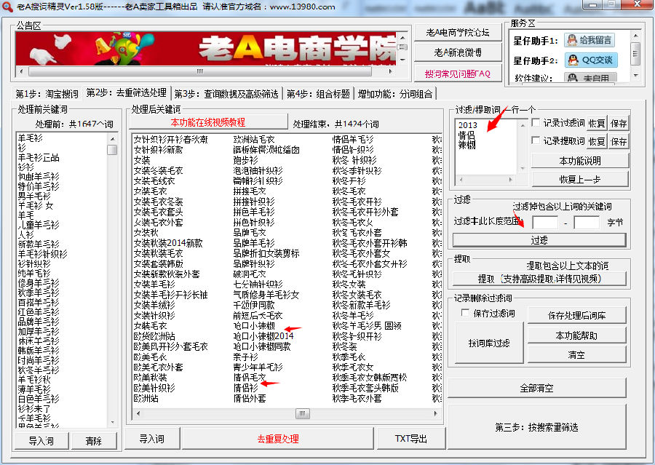Select 秋季毛衣套头韩版 keyword
Screen dimensions: 655x465
pos(365,388)
